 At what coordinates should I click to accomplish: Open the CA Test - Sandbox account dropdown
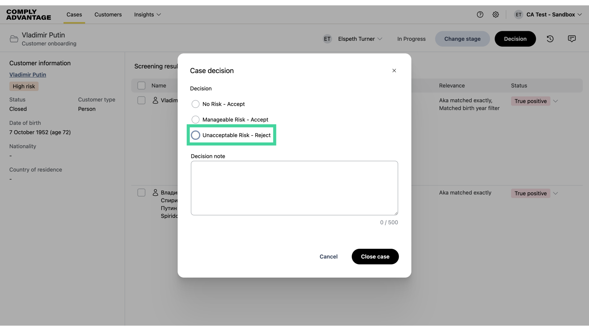pyautogui.click(x=551, y=14)
